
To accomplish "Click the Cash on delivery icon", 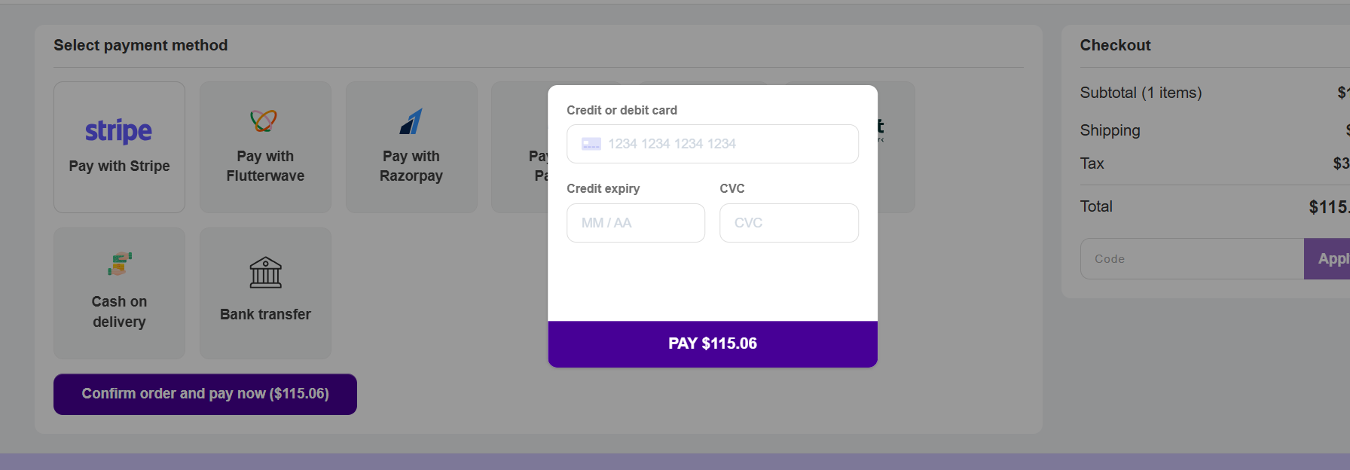I will (119, 264).
